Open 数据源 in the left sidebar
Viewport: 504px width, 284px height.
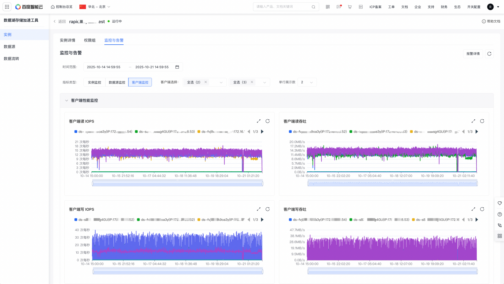9,47
